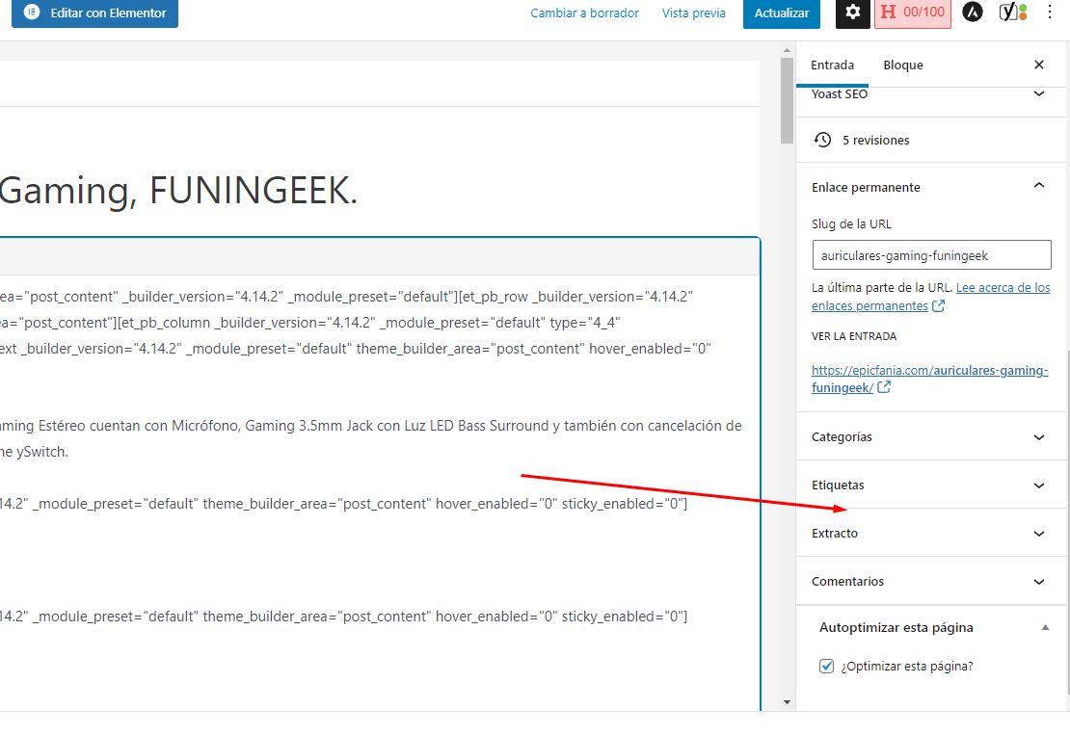
Task: Collapse the Autoptimizar esta página metabox
Action: [931, 627]
